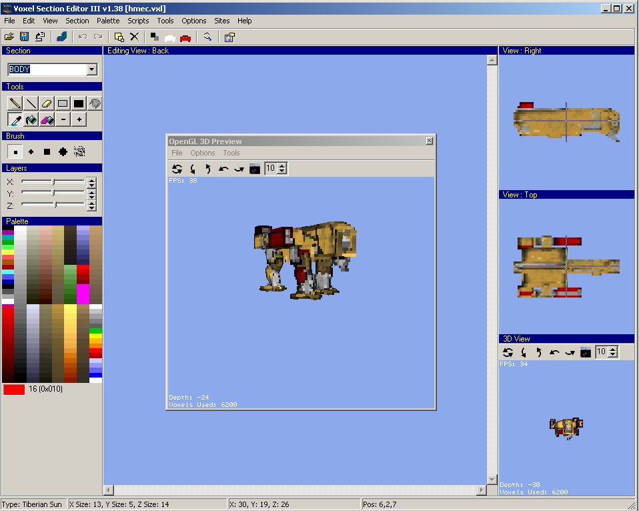This screenshot has height=511, width=639.
Task: Click the Right view model thumbnail
Action: (566, 121)
